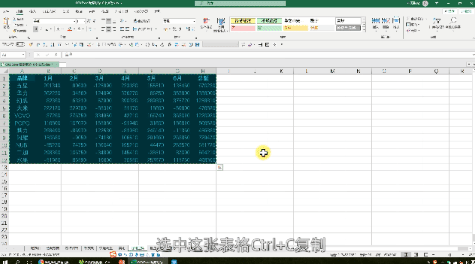The image size is (475, 264).
Task: Click the taskbar search icon
Action: pyautogui.click(x=17, y=262)
